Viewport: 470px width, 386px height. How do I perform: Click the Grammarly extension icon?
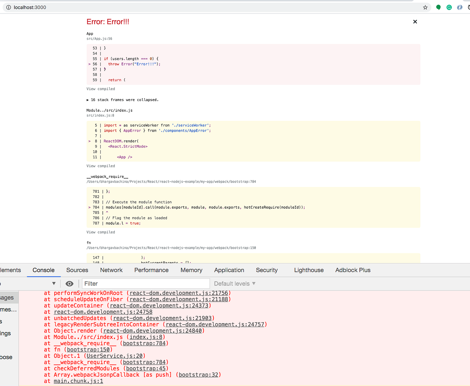pos(449,7)
